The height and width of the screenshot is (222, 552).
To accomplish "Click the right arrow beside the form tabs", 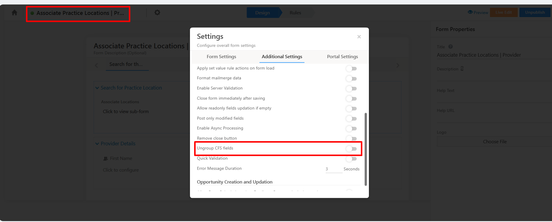I will pyautogui.click(x=398, y=65).
